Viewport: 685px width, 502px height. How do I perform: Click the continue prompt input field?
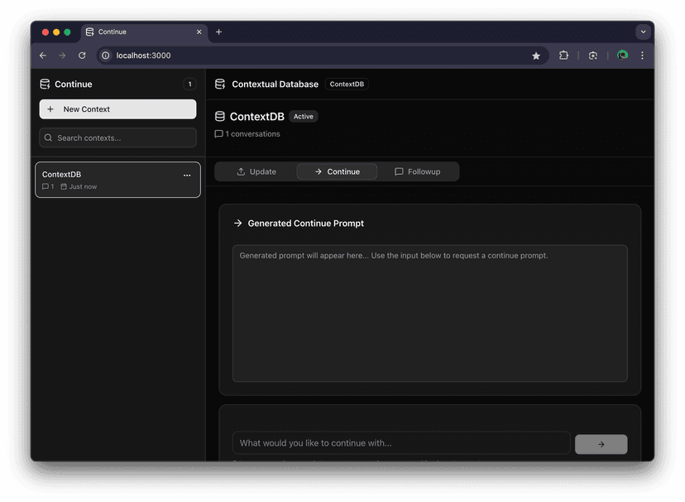tap(400, 443)
